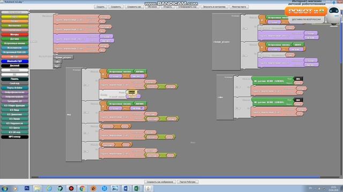343x192 pixels.
Task: Open Microsoft Word from the taskbar
Action: pyautogui.click(x=126, y=188)
